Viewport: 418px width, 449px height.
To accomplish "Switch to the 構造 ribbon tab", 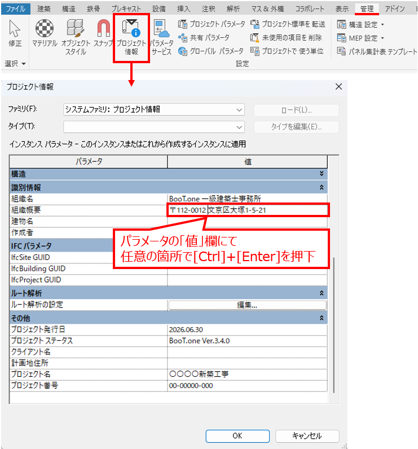I will tap(69, 9).
